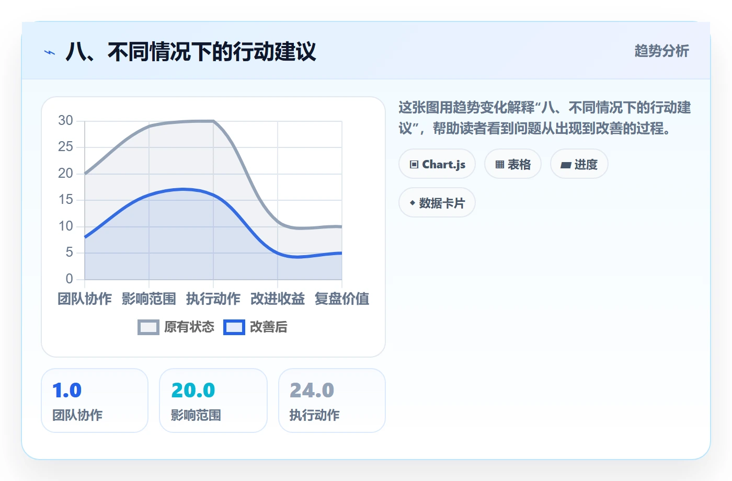Click the grid icon in 表格 chip
732x481 pixels.
(x=500, y=165)
